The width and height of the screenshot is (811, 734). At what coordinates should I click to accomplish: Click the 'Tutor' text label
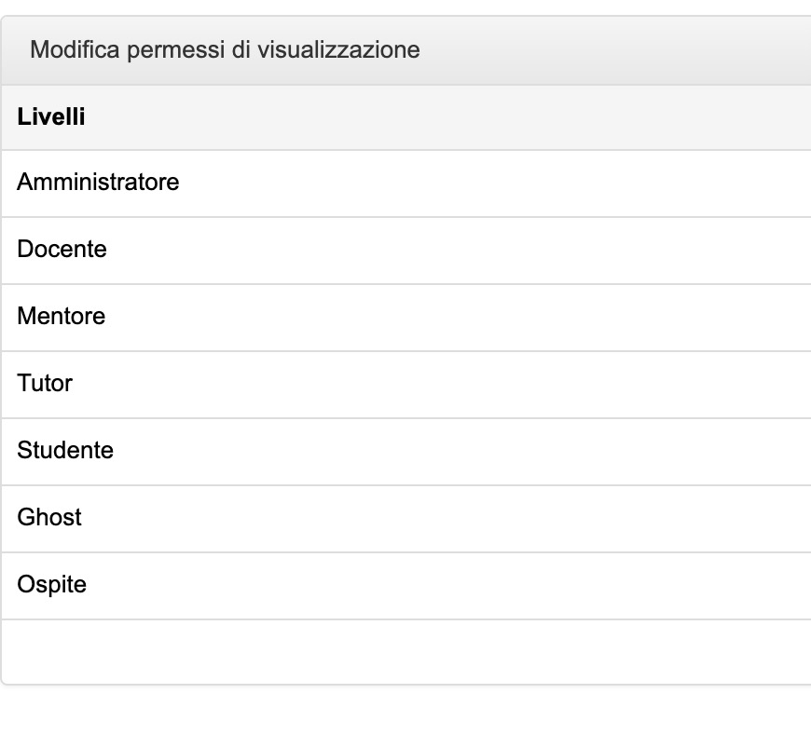[45, 383]
